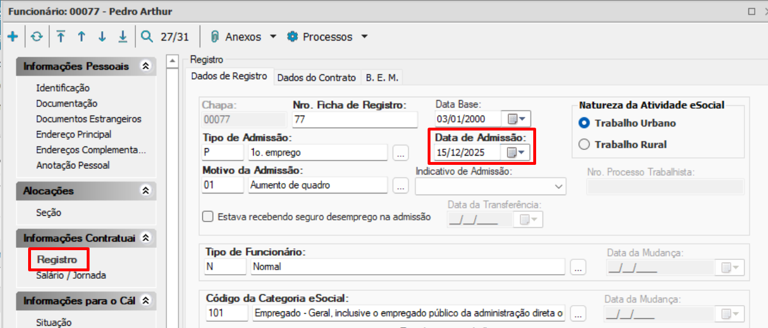Select Trabalho Rural radio option
768x328 pixels.
click(584, 145)
